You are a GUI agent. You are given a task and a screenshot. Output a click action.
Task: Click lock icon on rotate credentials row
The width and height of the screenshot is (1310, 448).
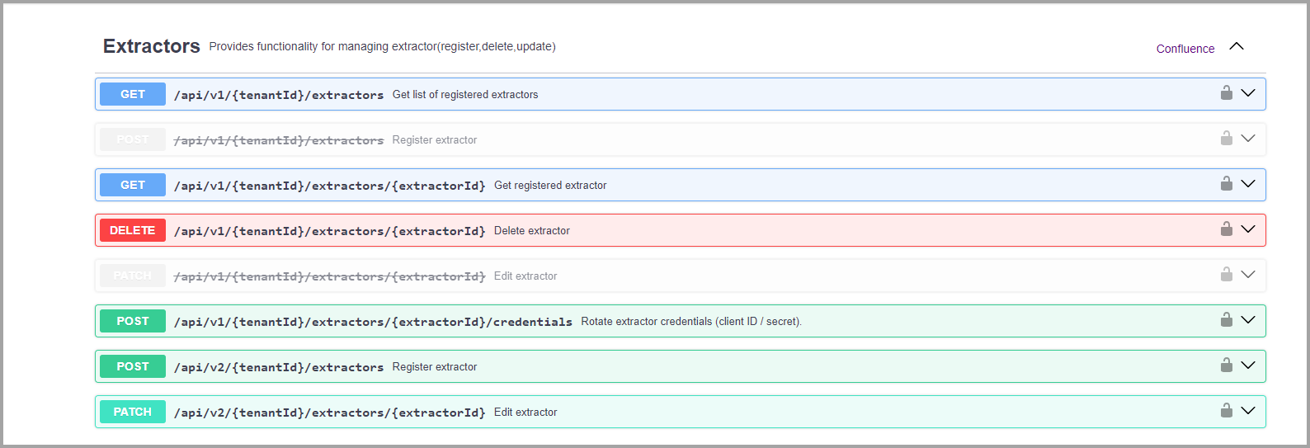tap(1226, 320)
